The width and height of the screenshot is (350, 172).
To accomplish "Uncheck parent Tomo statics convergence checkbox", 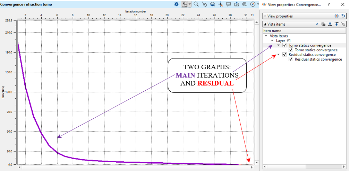I will tap(285, 45).
